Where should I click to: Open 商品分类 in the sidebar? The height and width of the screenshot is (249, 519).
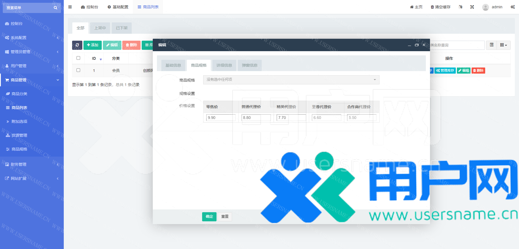tap(19, 94)
